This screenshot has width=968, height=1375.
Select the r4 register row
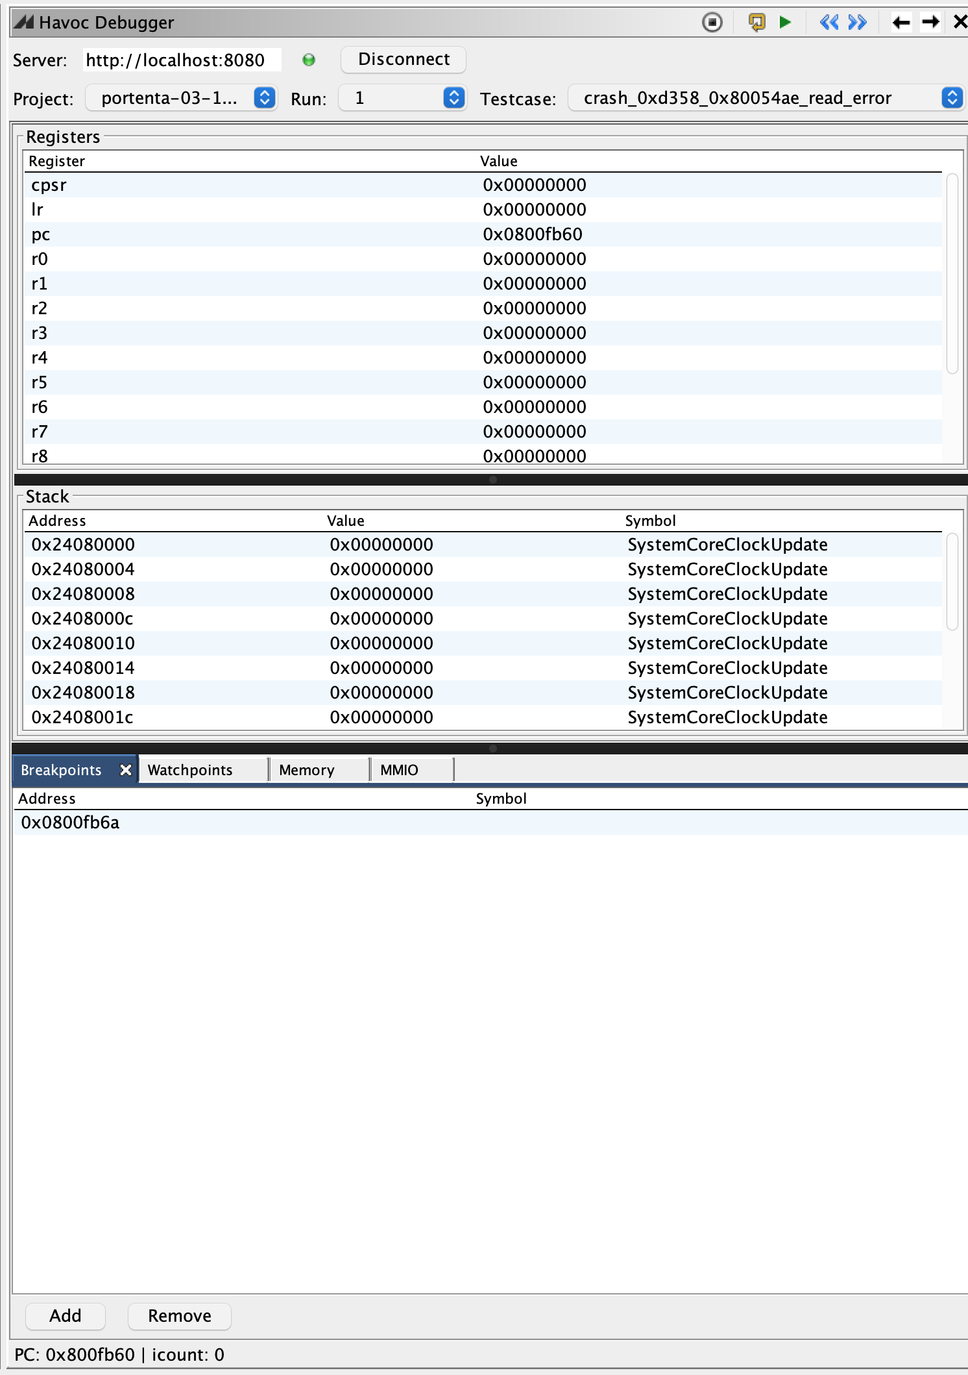tap(483, 358)
